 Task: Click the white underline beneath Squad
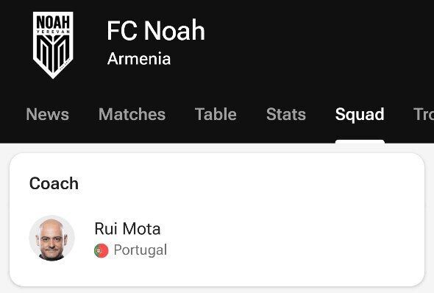pos(360,141)
